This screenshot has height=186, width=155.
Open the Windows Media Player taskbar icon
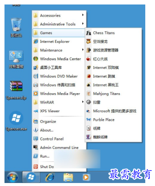[86, 177]
